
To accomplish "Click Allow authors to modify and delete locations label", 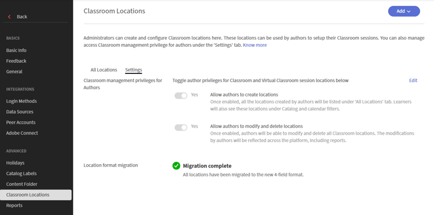I will click(256, 127).
